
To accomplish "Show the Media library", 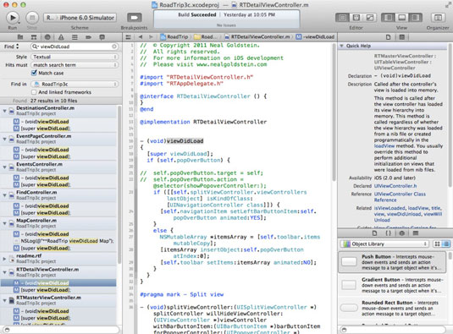I will point(416,233).
